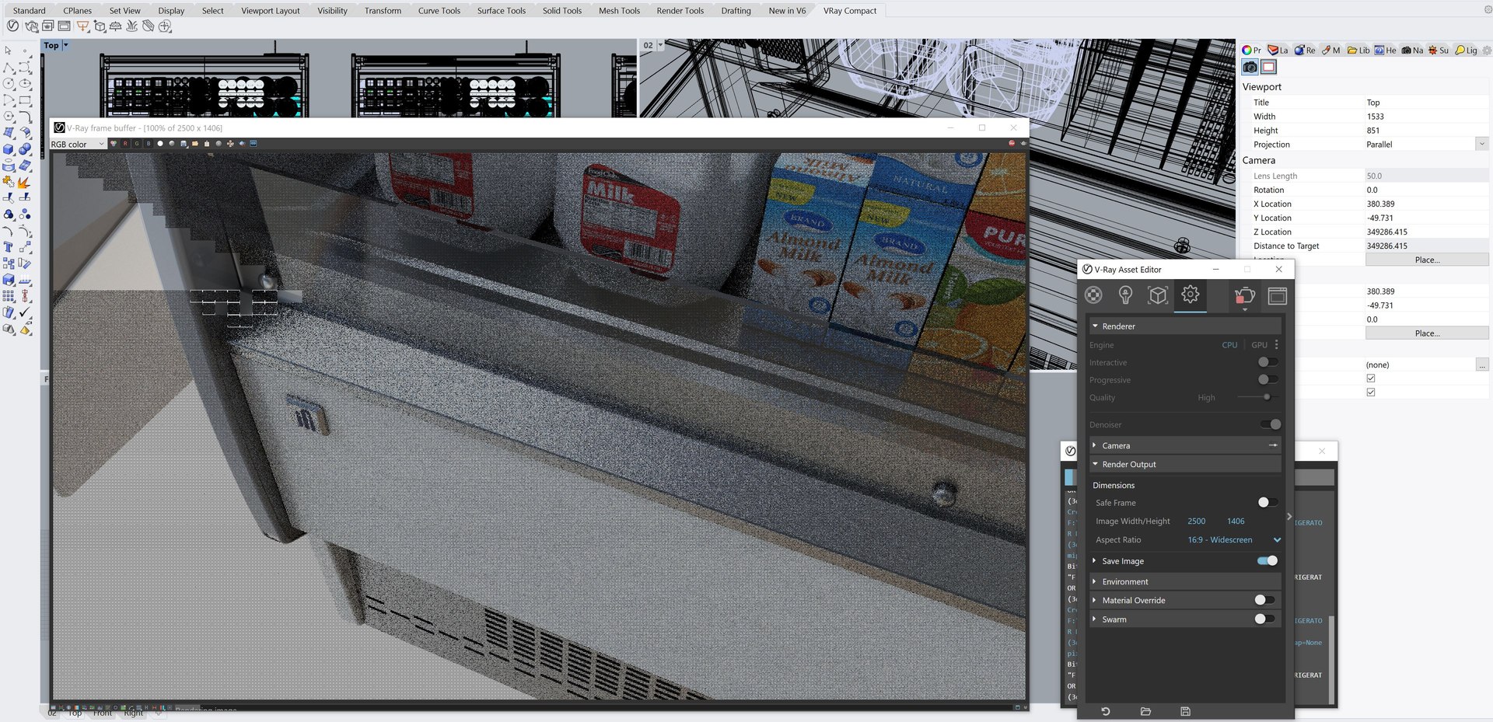Click the V-Ray teapot-hand render toolbar icon
Screen dimensions: 1493x722
[x=31, y=26]
